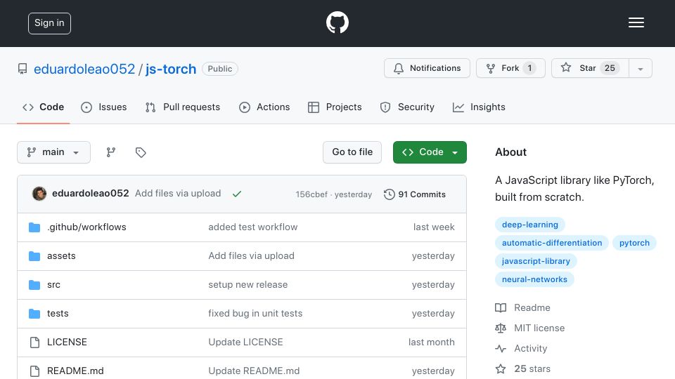Image resolution: width=675 pixels, height=379 pixels.
Task: Open the assets folder
Action: click(61, 255)
